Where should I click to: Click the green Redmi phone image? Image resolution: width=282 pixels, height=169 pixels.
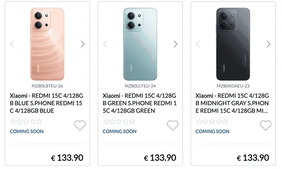(x=140, y=44)
